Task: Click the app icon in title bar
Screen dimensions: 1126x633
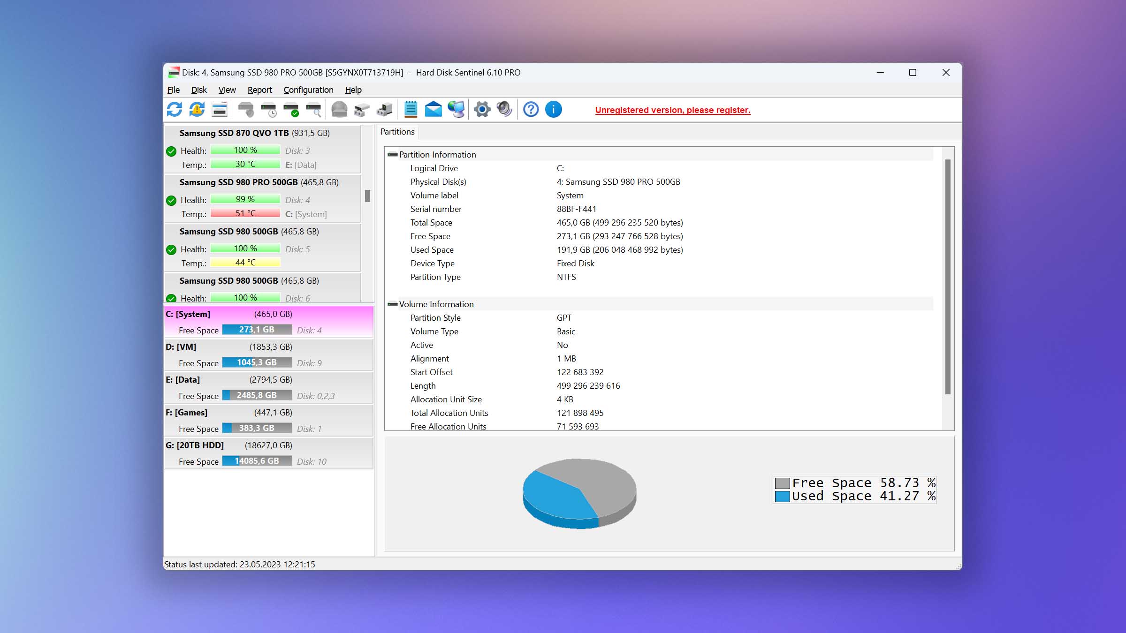Action: coord(174,72)
